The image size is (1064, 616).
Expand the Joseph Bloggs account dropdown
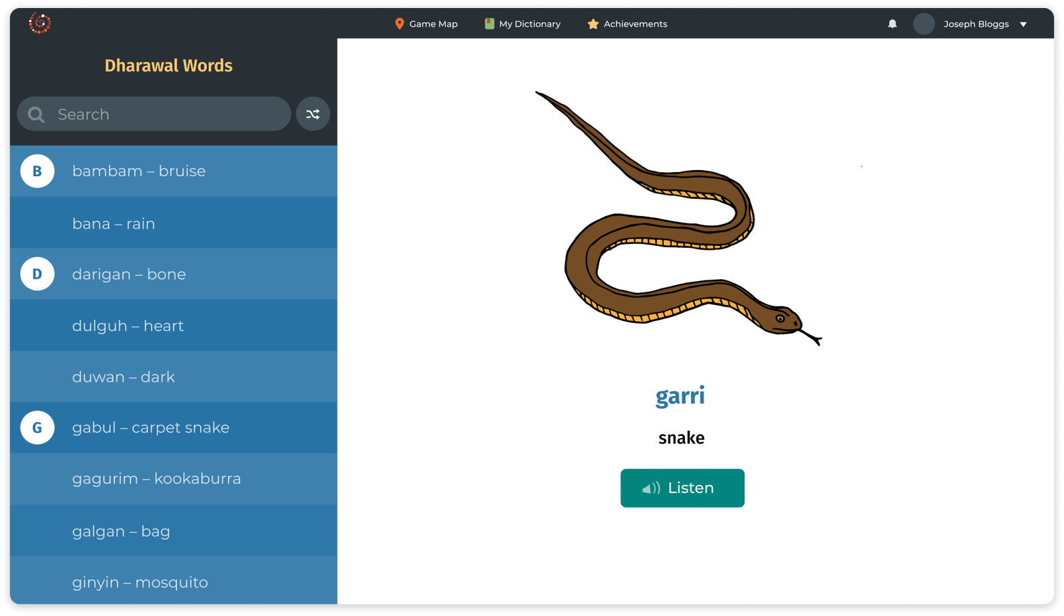[1025, 24]
